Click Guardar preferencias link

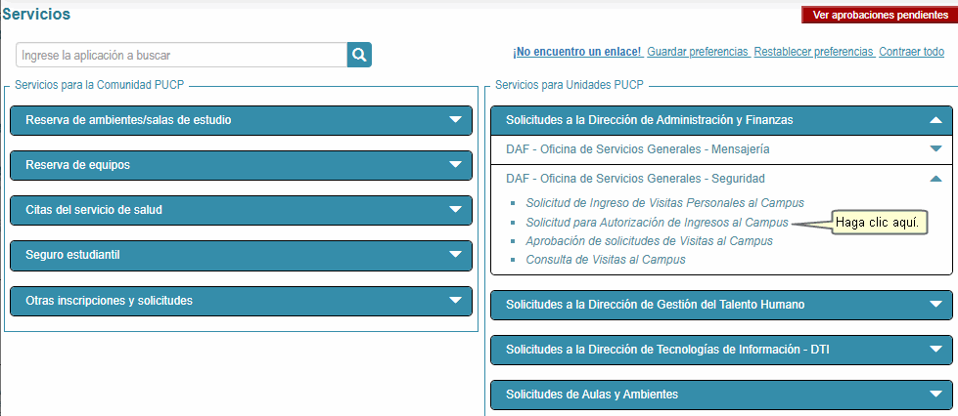point(698,52)
